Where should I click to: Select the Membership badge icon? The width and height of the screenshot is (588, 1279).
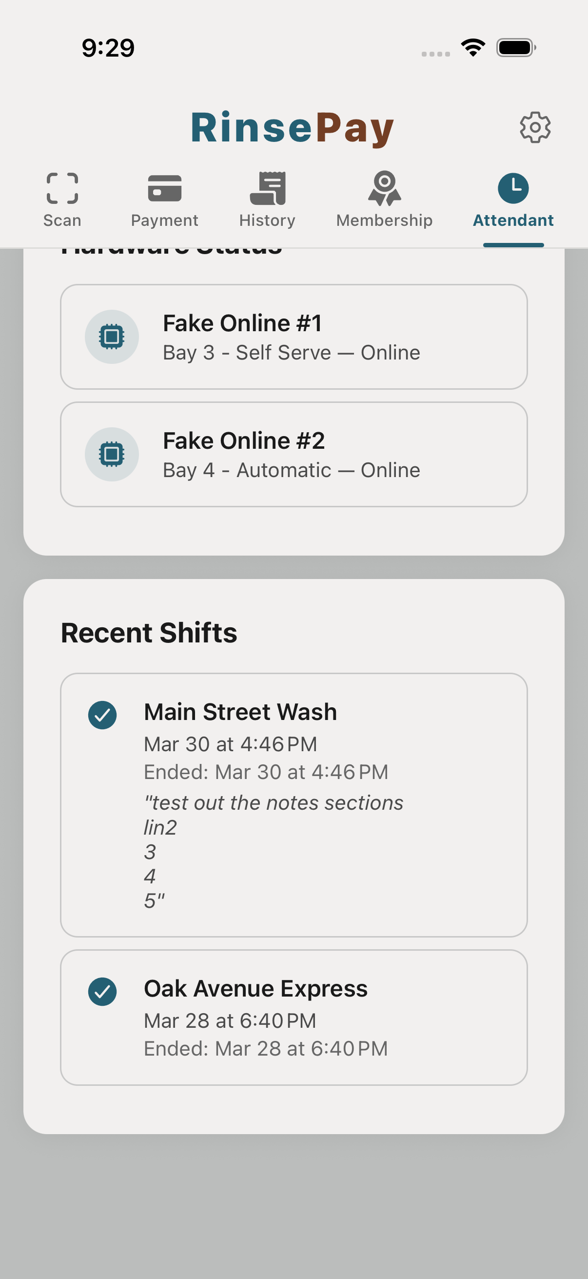(x=384, y=189)
